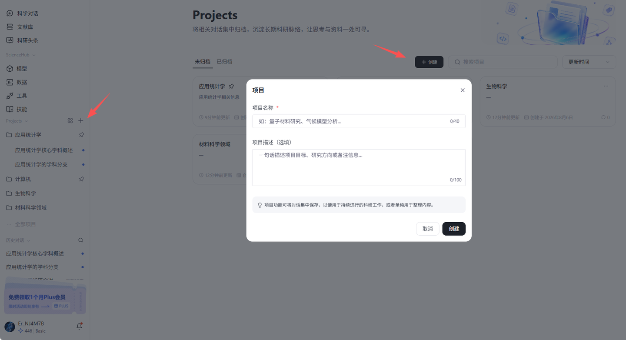The height and width of the screenshot is (340, 626).
Task: Open 科研头条 in the sidebar
Action: pos(23,40)
